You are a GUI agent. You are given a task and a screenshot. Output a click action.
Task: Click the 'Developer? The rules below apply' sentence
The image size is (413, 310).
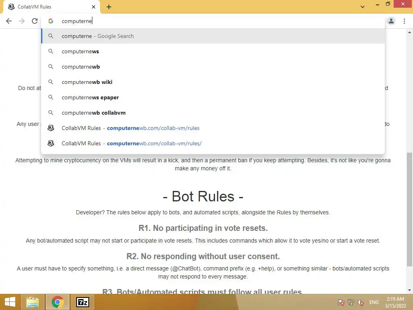coord(203,212)
